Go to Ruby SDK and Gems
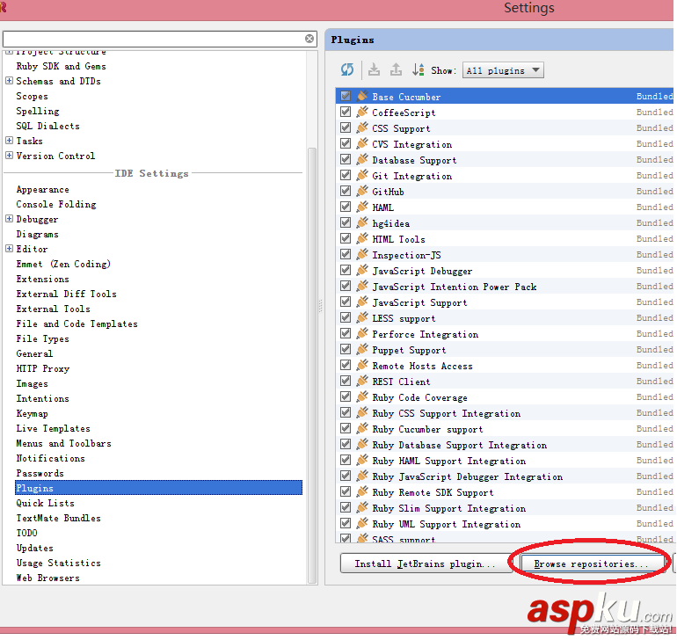Screen dimensions: 677x640 (61, 66)
